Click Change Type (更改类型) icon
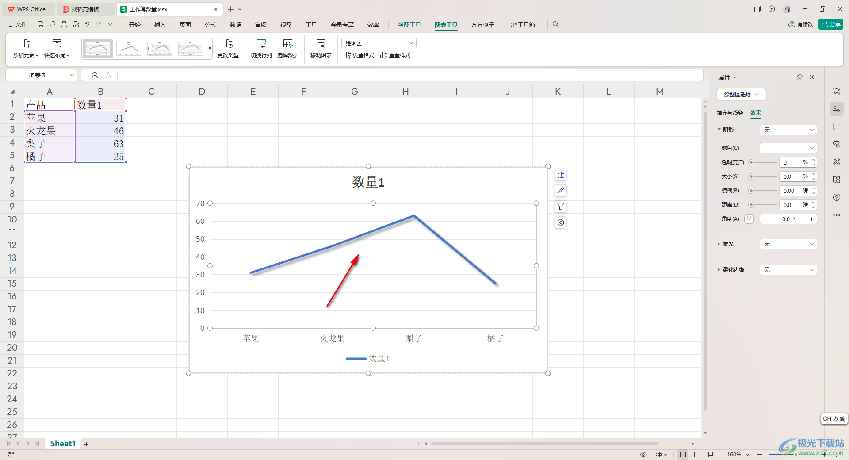This screenshot has height=460, width=849. (228, 49)
